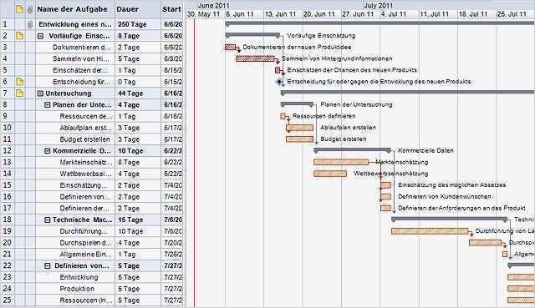
Task: Select the task Sammeln von Hi...
Action: (82, 59)
